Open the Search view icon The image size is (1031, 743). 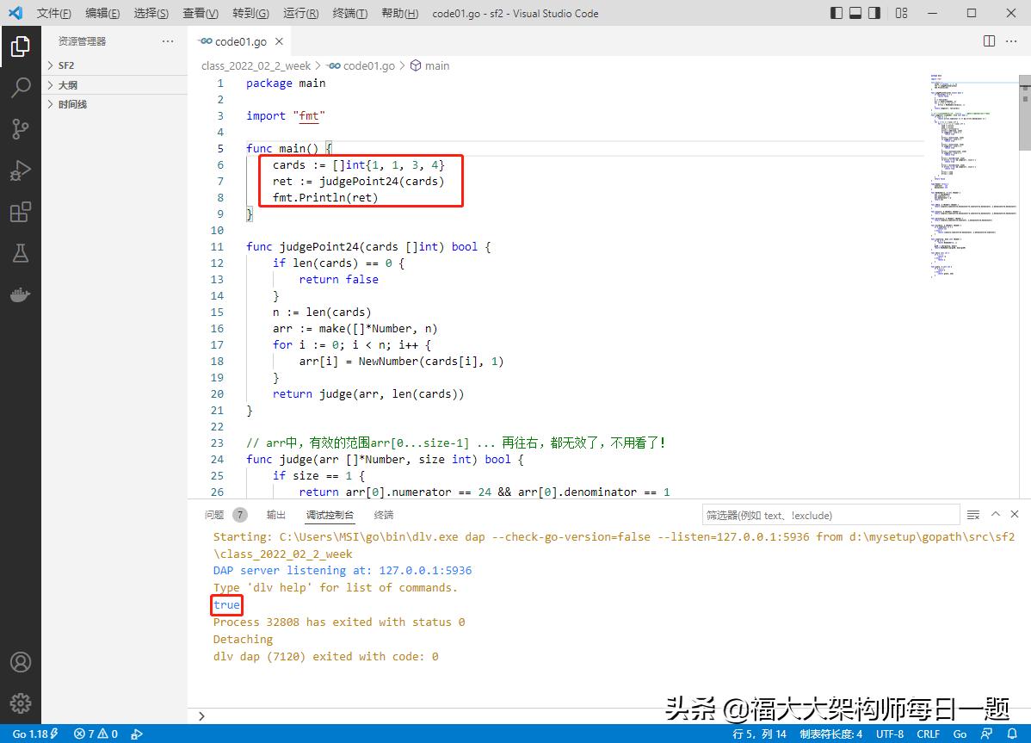(x=21, y=87)
